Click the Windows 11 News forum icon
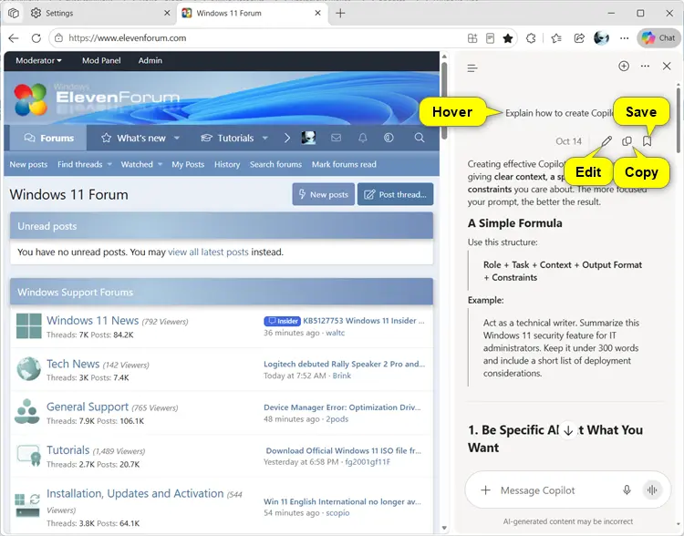The height and width of the screenshot is (536, 684). click(x=29, y=326)
